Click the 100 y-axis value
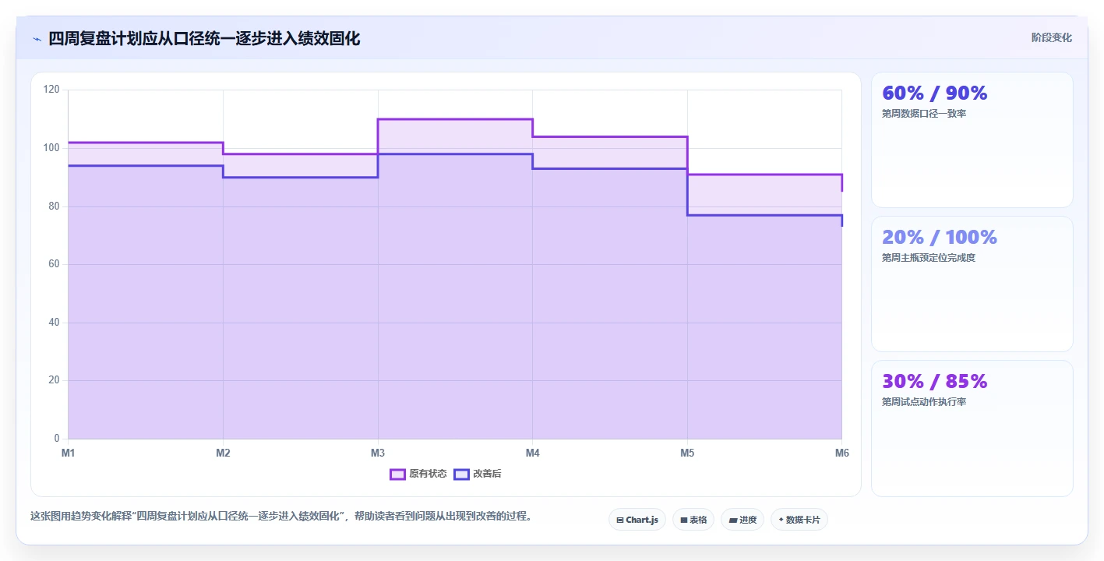Viewport: 1104px width, 561px height. coord(51,148)
